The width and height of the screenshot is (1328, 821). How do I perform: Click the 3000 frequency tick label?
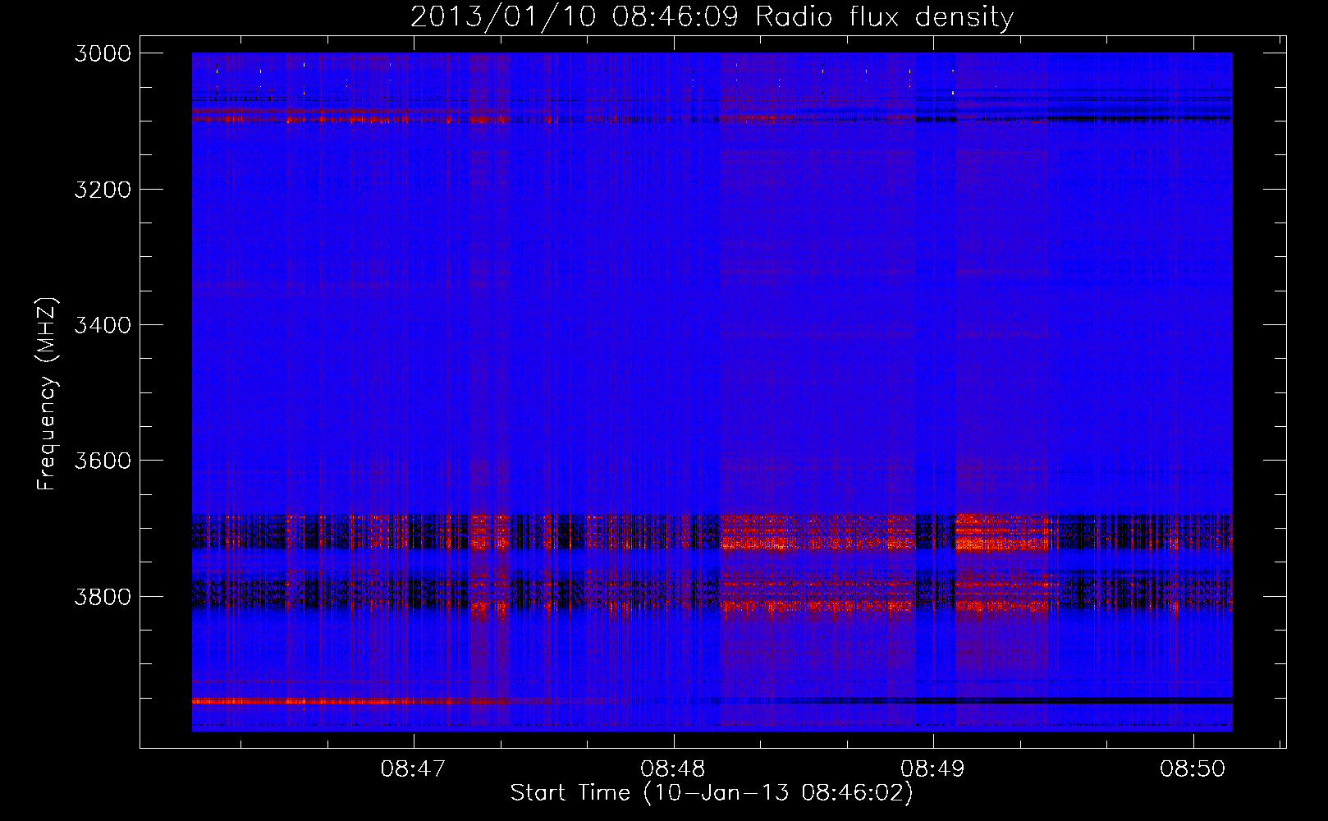103,53
